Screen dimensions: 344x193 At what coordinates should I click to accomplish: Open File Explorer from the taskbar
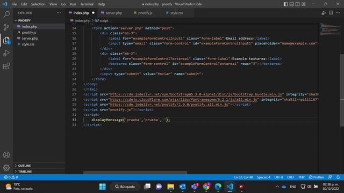click(171, 187)
